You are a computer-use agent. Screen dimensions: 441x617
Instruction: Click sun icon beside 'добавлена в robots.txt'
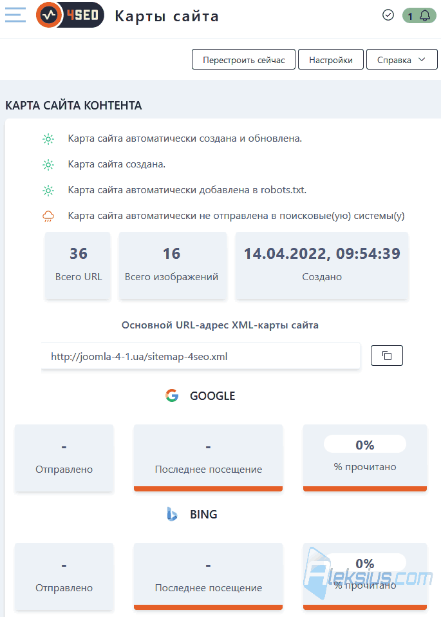[48, 191]
